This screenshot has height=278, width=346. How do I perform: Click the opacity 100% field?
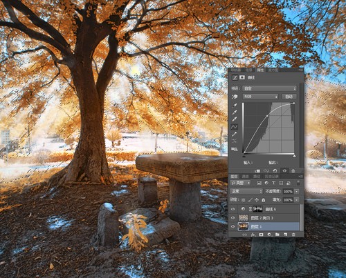[288, 191]
